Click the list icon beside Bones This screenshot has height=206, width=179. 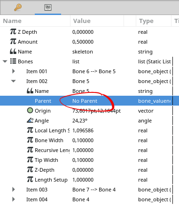click(x=13, y=61)
